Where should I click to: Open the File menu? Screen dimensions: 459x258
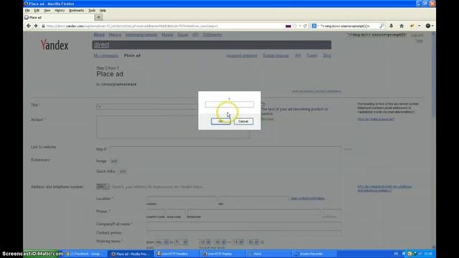pos(27,11)
